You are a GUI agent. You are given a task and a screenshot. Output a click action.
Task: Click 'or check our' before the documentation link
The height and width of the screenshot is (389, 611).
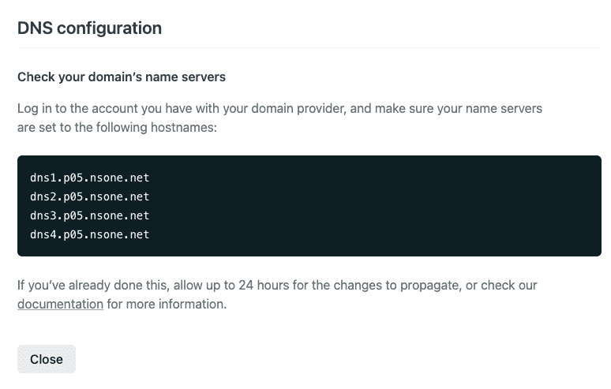pos(501,285)
